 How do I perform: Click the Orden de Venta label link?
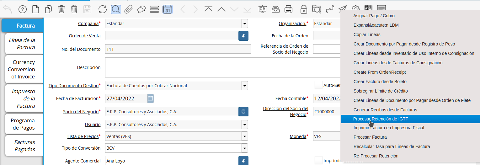pyautogui.click(x=85, y=36)
